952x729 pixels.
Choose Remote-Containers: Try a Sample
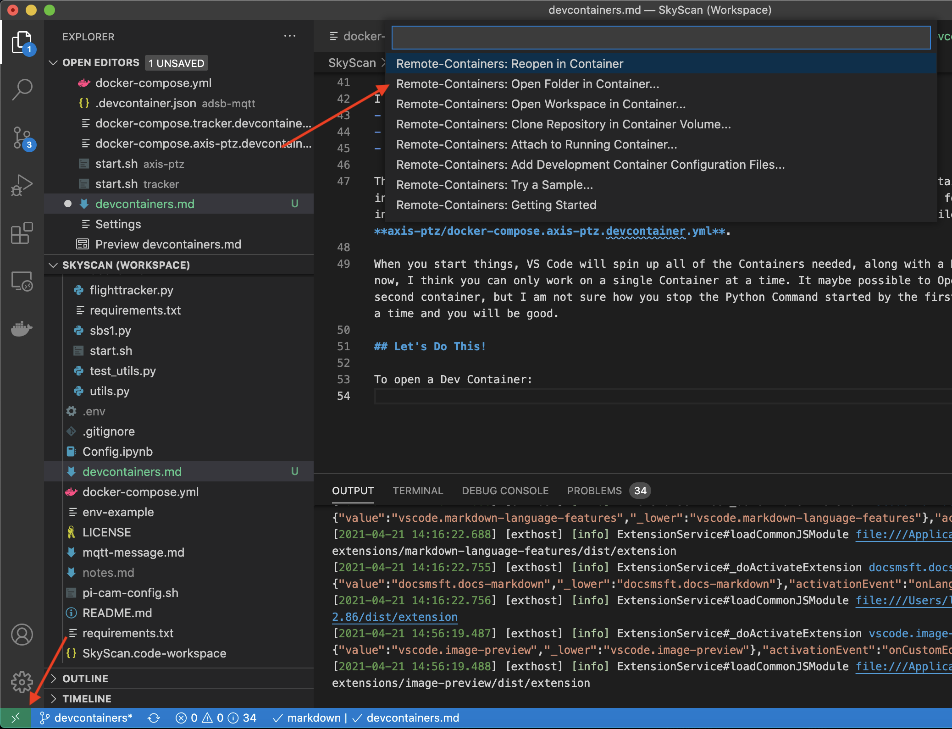pyautogui.click(x=661, y=185)
